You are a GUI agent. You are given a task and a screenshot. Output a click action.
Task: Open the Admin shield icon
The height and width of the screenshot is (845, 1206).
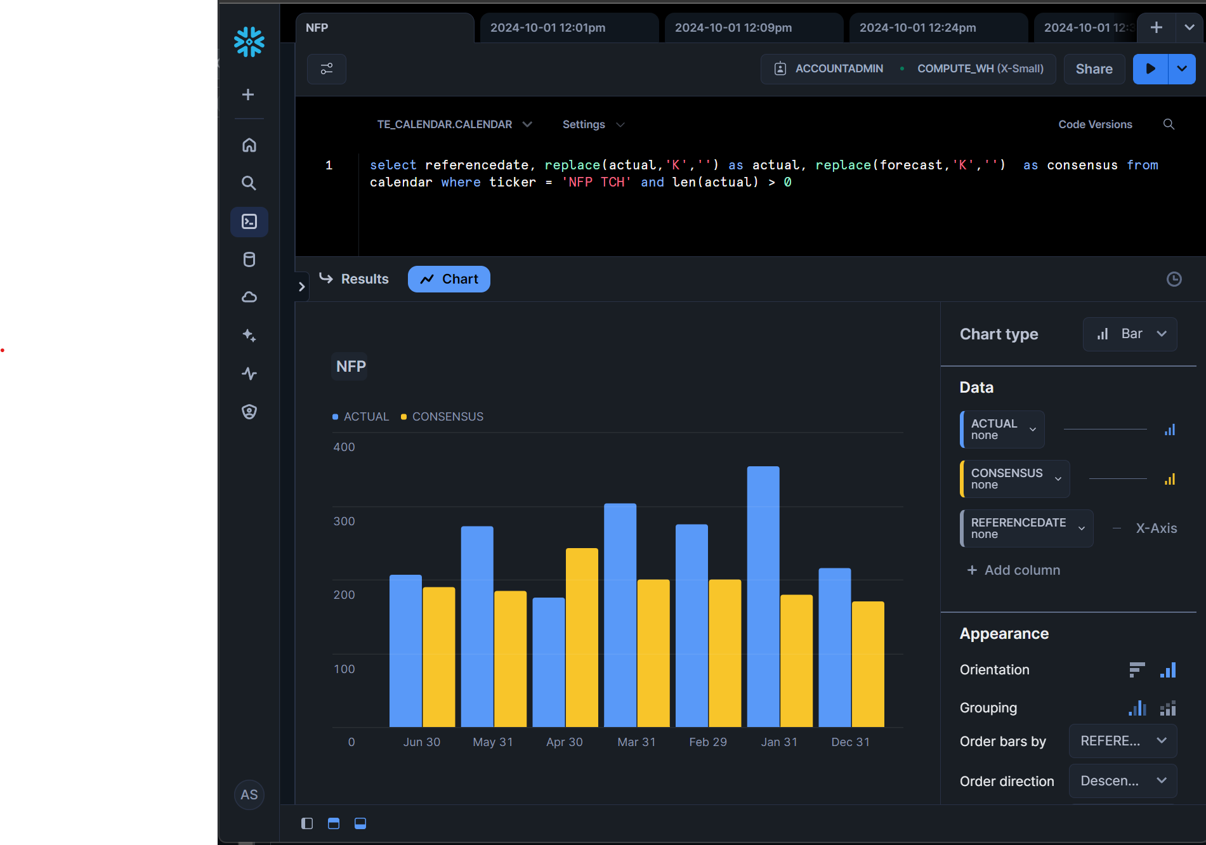point(249,412)
